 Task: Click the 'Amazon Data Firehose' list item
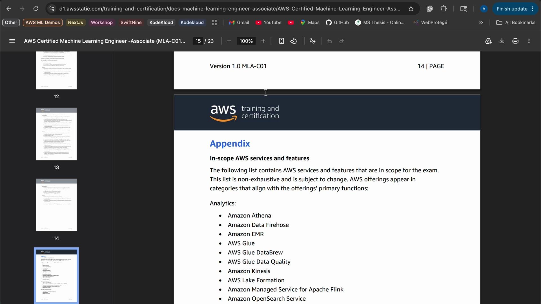tap(258, 225)
